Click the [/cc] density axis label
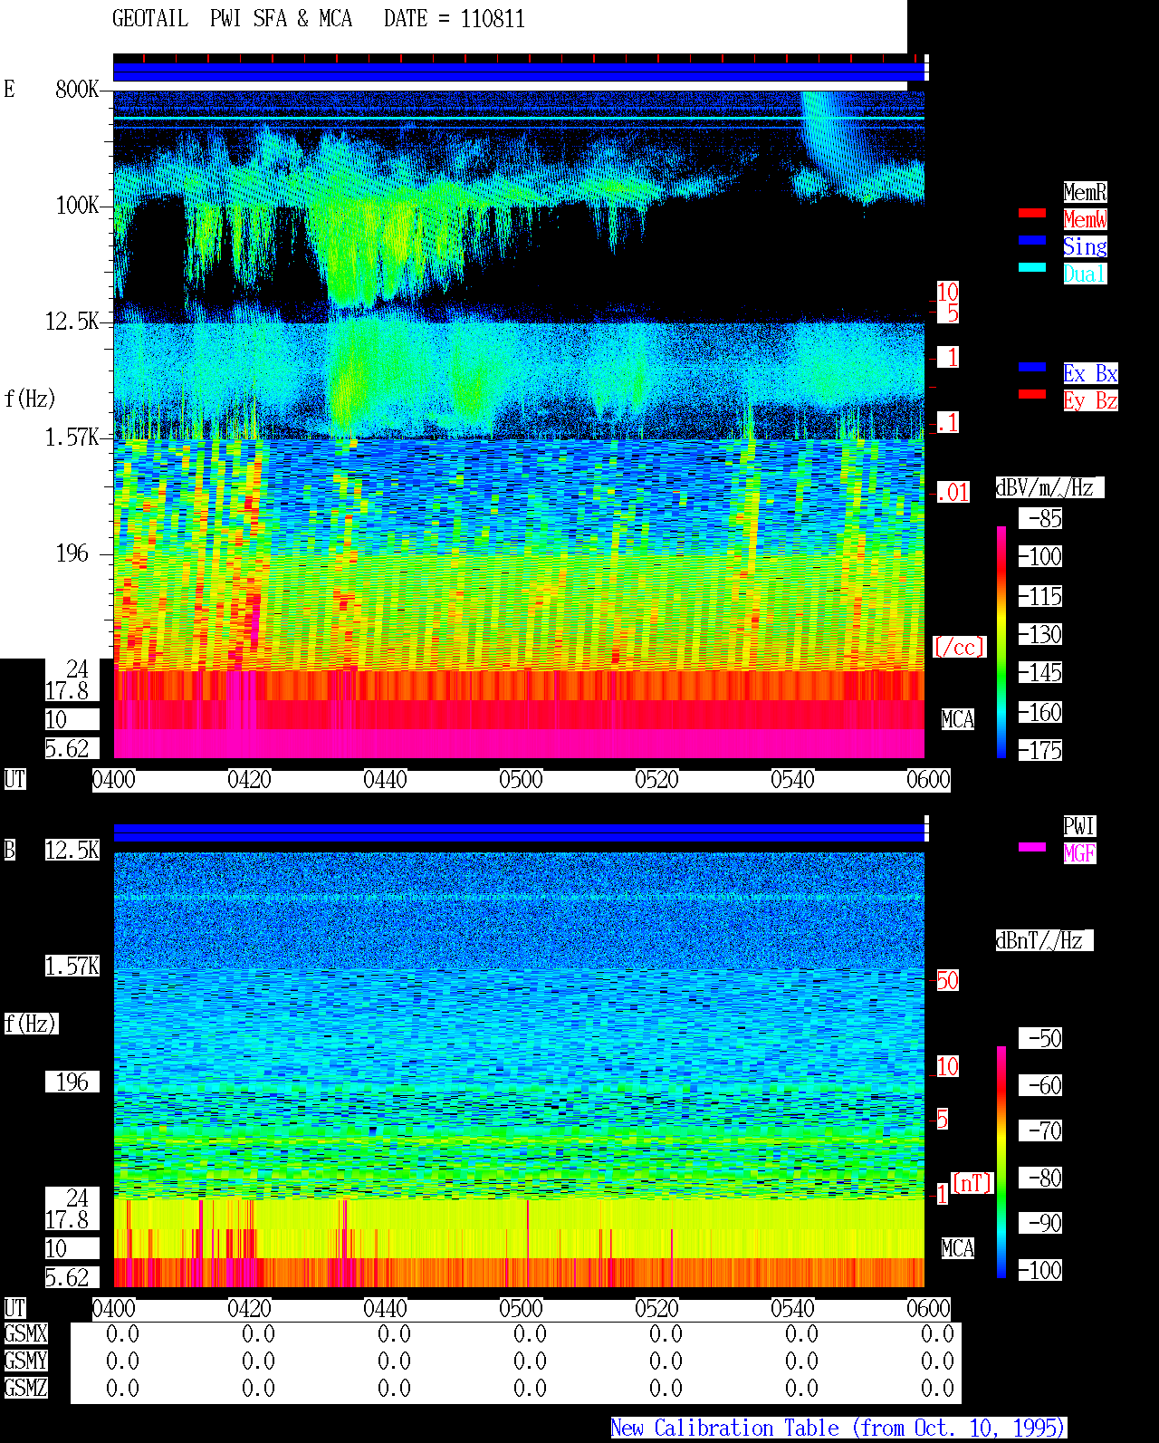The height and width of the screenshot is (1443, 1159). 959,648
